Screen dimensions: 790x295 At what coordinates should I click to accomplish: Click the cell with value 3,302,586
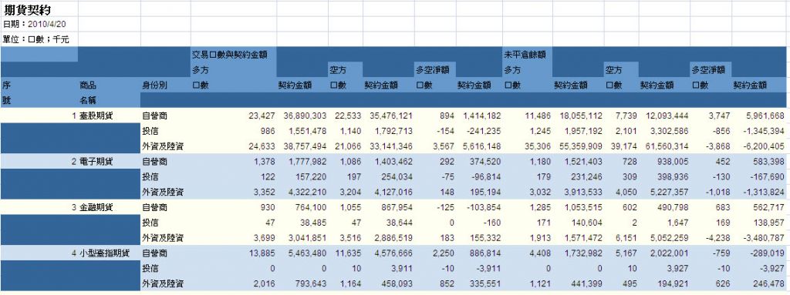coord(670,132)
